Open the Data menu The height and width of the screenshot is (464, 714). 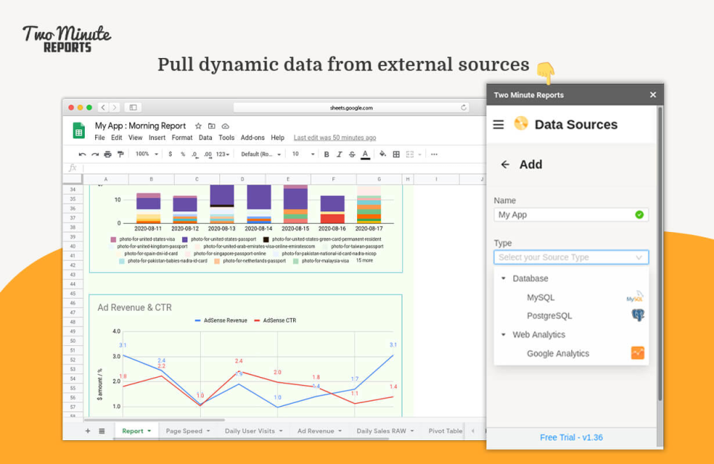[205, 138]
